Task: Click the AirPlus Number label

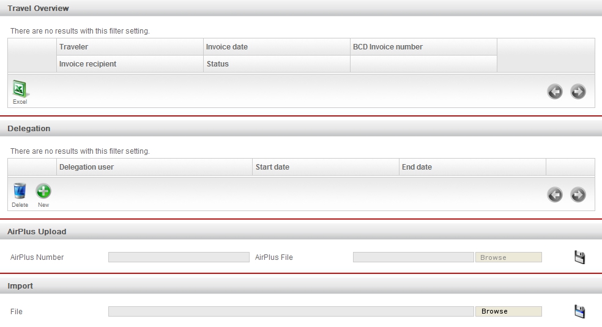Action: click(x=37, y=257)
